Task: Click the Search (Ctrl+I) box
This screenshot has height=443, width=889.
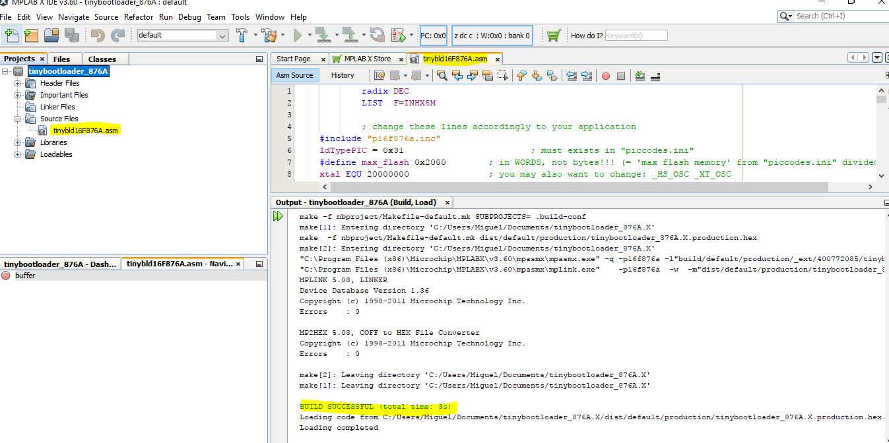Action: pyautogui.click(x=834, y=15)
